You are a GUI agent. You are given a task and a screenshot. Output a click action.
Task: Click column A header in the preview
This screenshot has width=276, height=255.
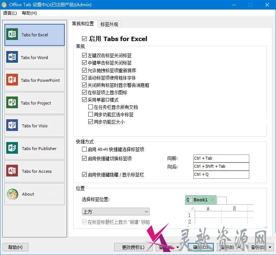point(208,208)
